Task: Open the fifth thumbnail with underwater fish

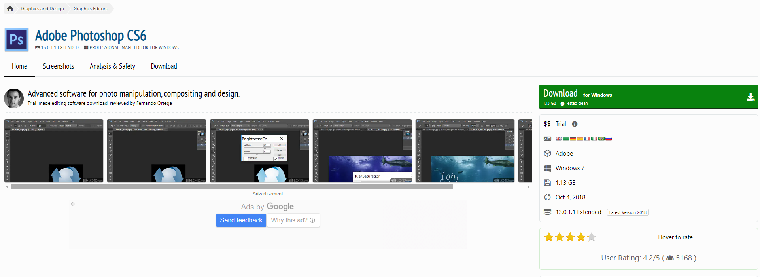Action: [465, 151]
